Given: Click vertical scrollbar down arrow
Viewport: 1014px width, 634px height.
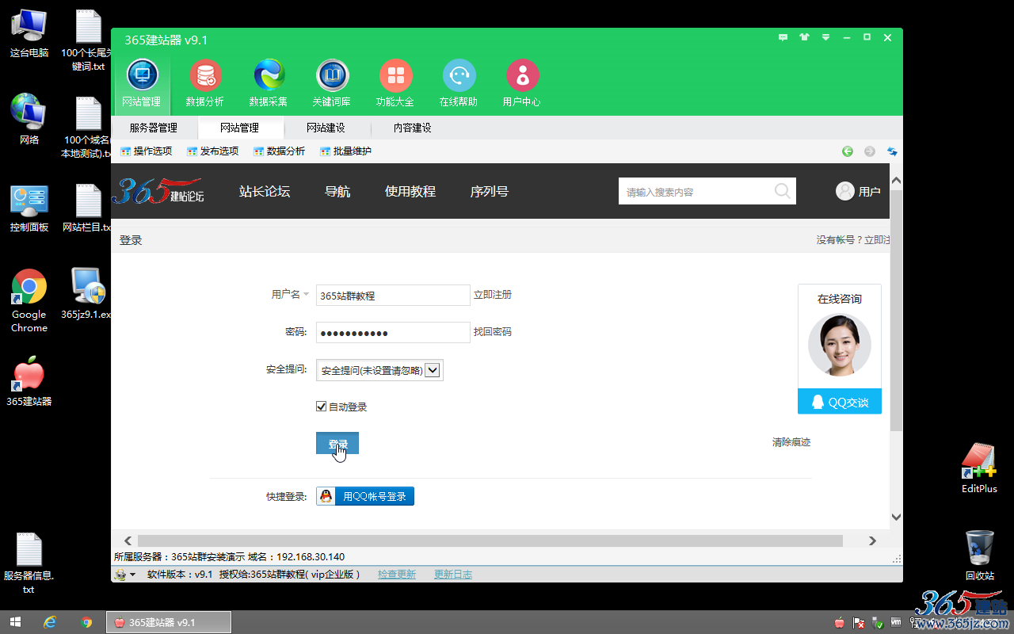Looking at the screenshot, I should pyautogui.click(x=896, y=517).
